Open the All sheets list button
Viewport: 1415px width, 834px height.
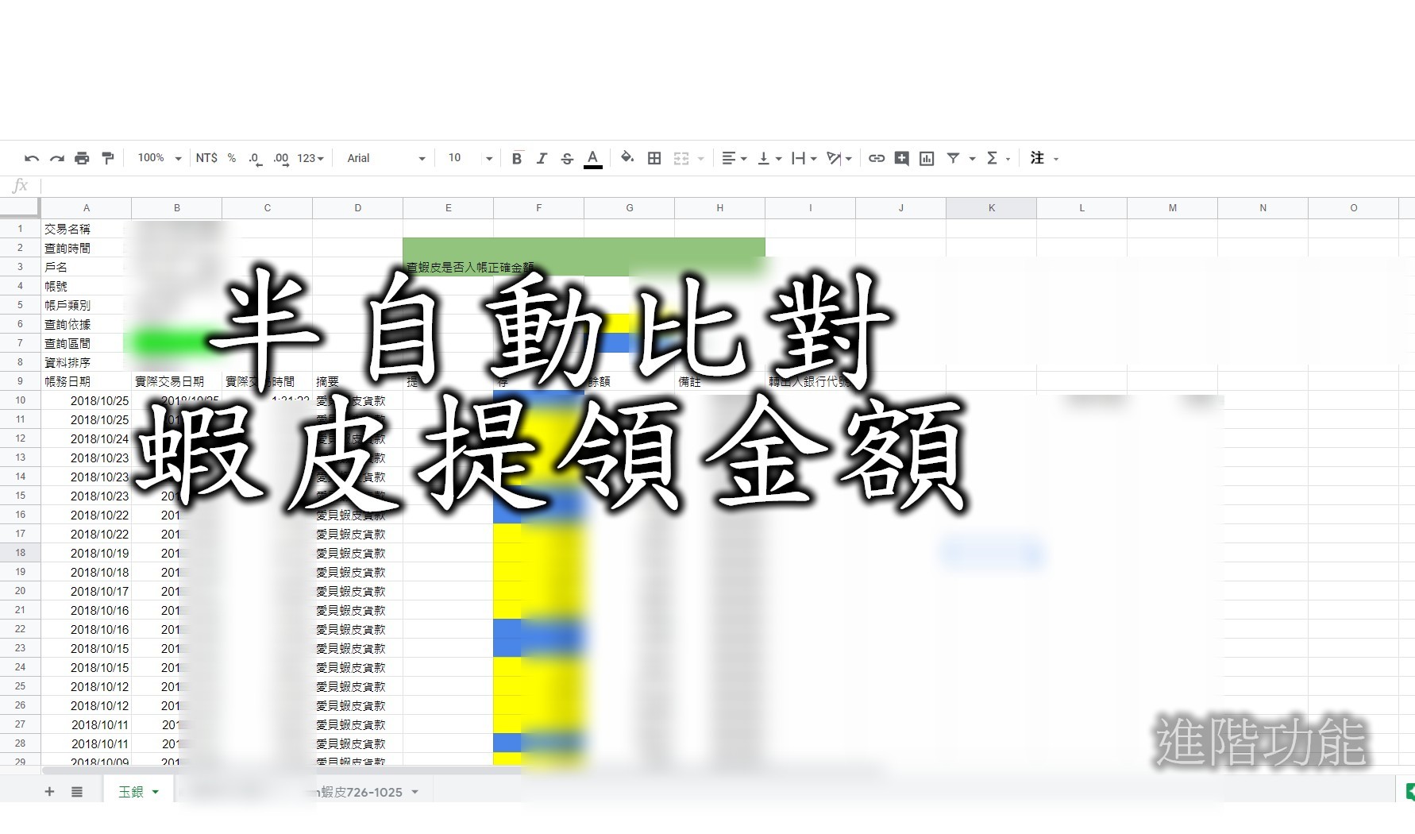coord(76,791)
